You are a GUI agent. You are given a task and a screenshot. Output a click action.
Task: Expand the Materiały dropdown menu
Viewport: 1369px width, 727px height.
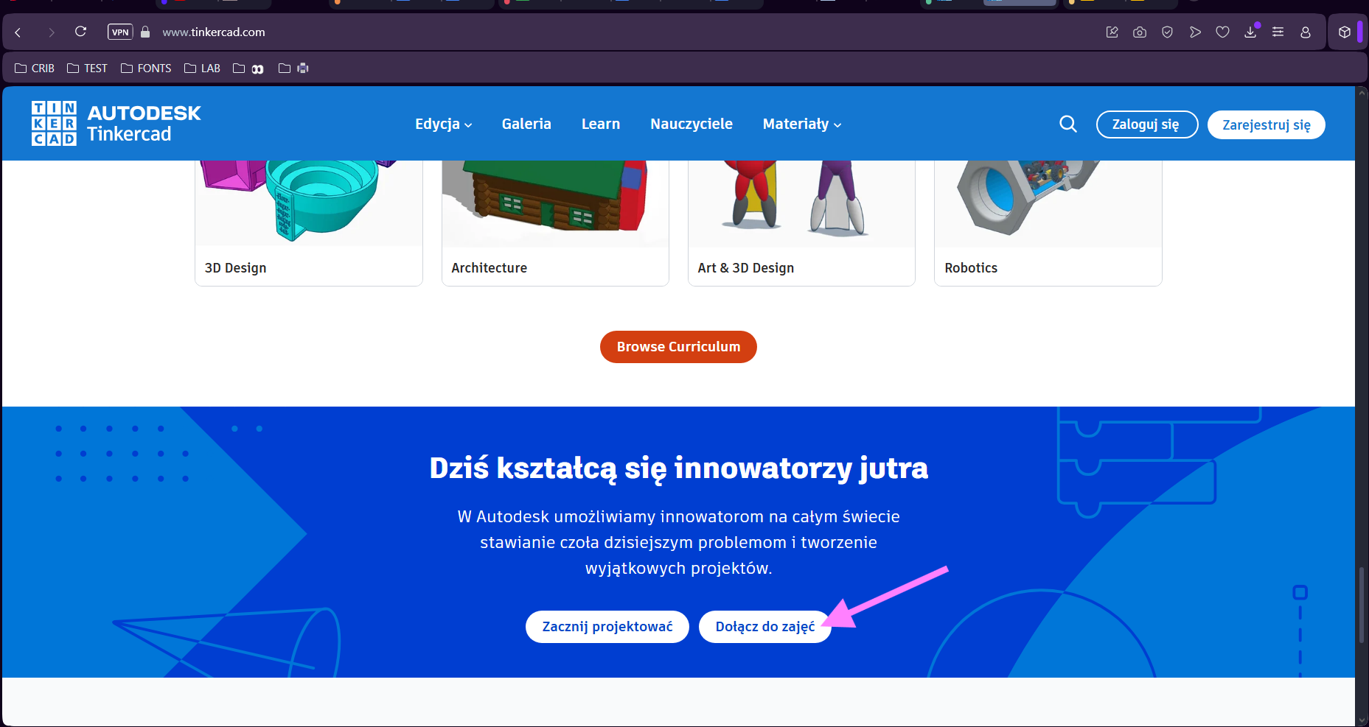tap(801, 124)
